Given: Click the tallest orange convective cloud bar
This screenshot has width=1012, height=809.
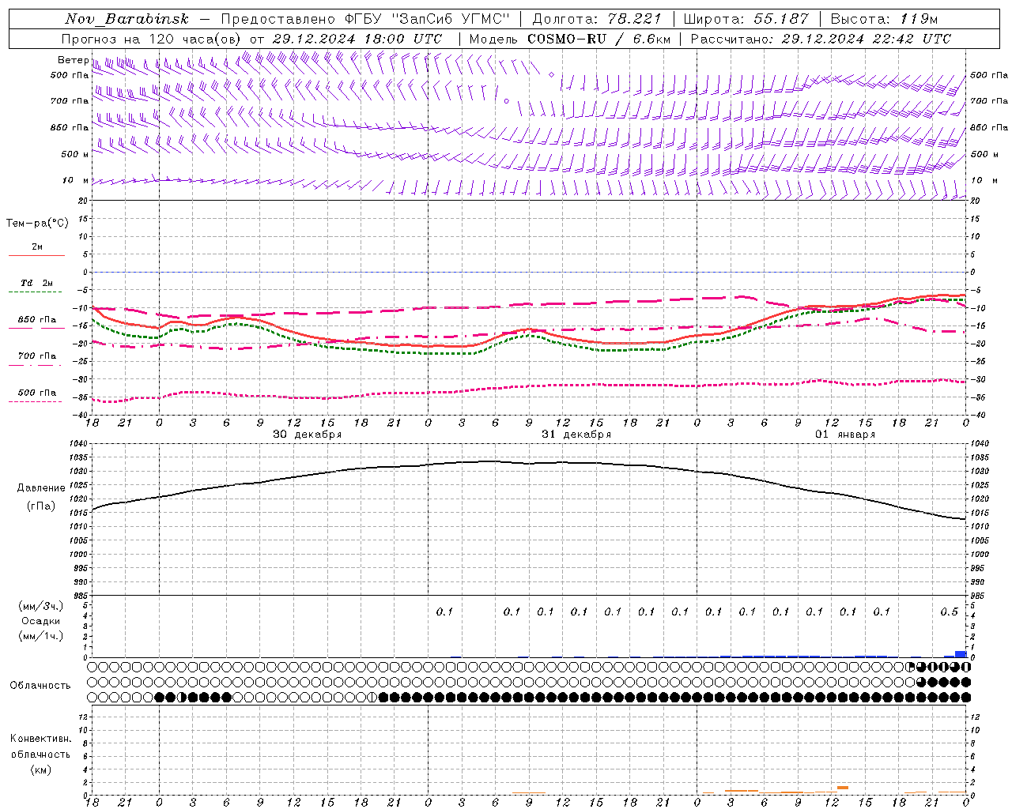Looking at the screenshot, I should point(843,788).
